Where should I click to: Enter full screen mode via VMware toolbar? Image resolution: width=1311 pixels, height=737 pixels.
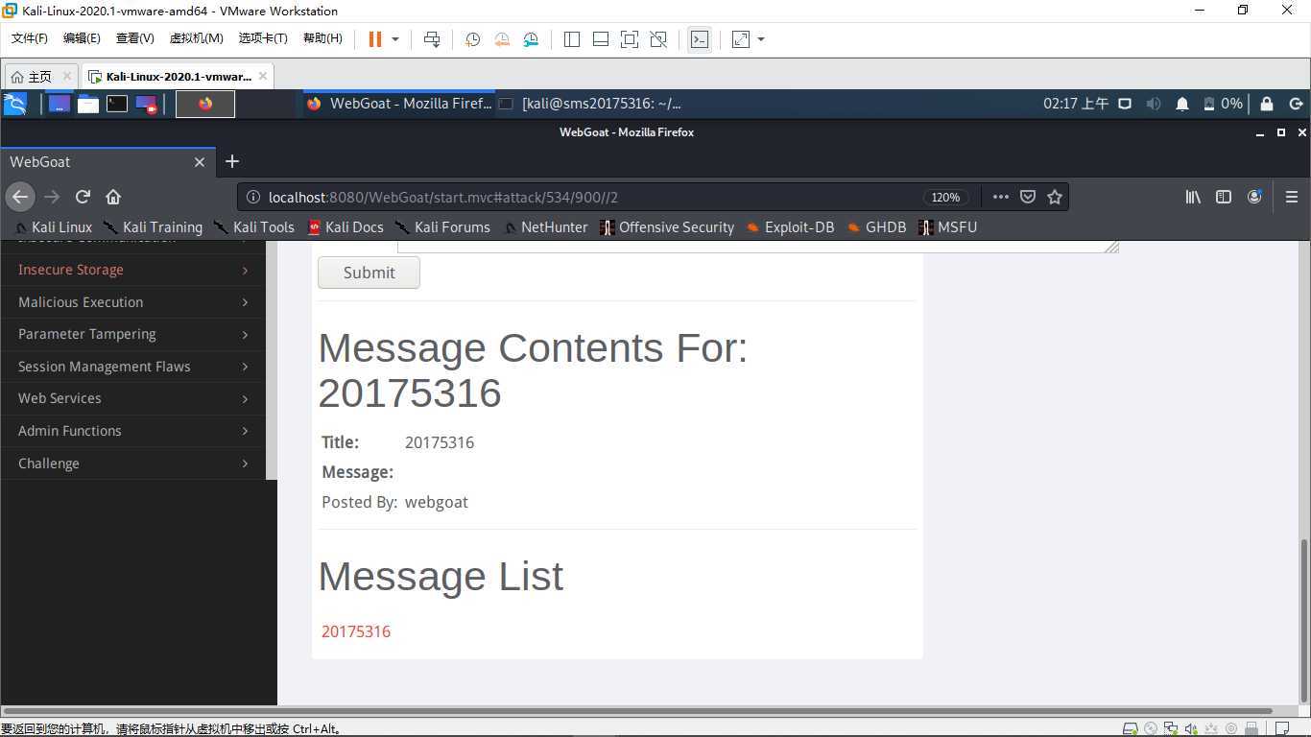pos(630,39)
